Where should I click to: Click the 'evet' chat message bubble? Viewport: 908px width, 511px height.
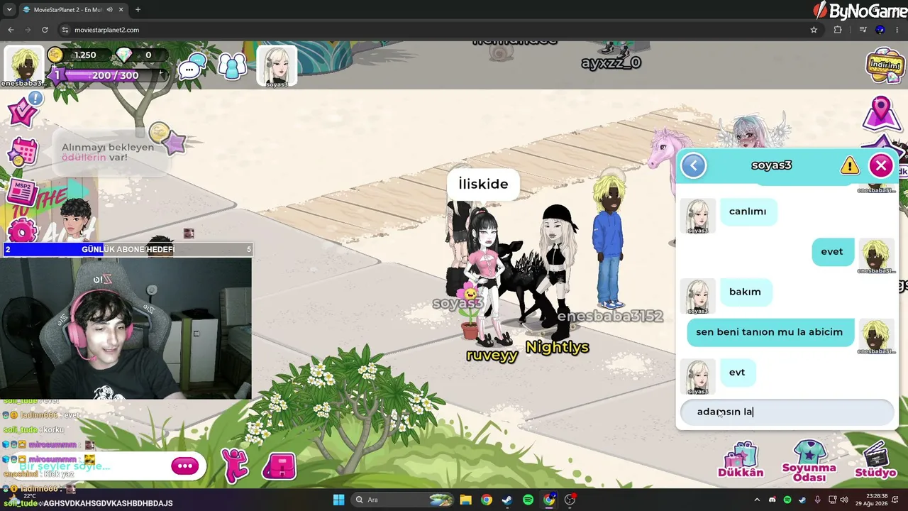coord(832,252)
